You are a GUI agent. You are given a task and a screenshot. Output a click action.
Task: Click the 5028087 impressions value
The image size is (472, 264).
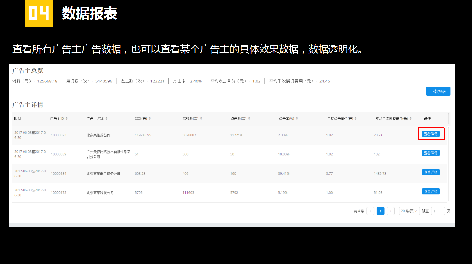coord(189,135)
